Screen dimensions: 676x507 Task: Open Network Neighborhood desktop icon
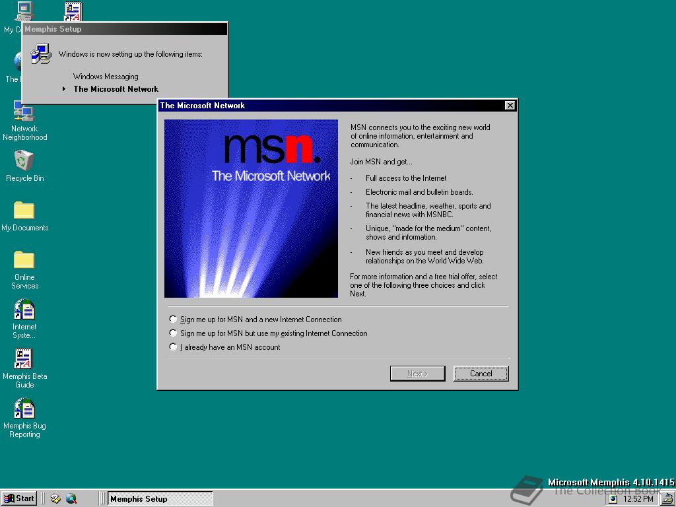24,121
